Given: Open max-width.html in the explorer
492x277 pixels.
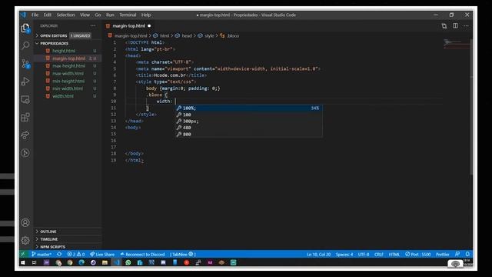Looking at the screenshot, I should (x=68, y=73).
